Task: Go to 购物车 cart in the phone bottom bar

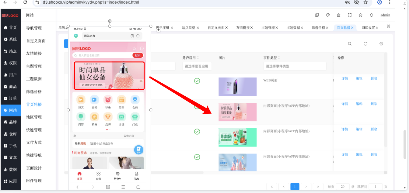Action: (x=117, y=176)
